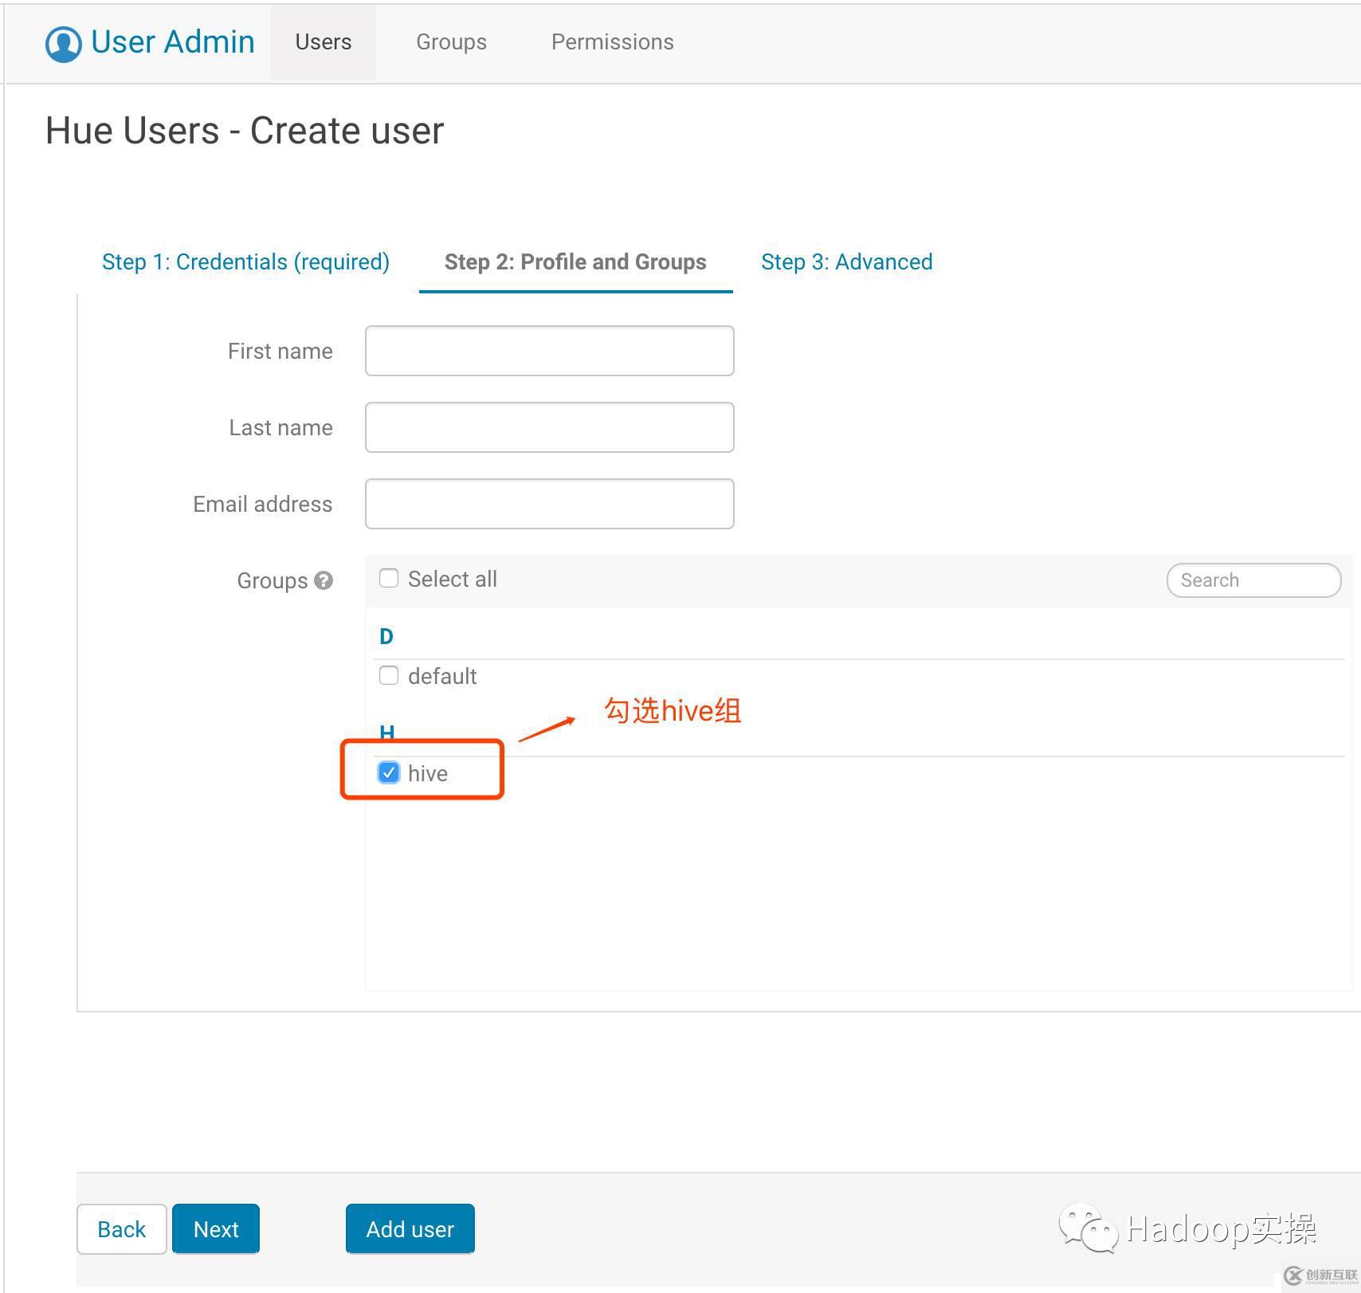Click the Add user button
This screenshot has height=1293, width=1361.
(x=410, y=1229)
